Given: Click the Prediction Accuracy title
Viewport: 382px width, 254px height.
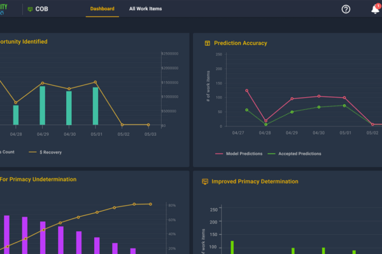Looking at the screenshot, I should coord(241,43).
